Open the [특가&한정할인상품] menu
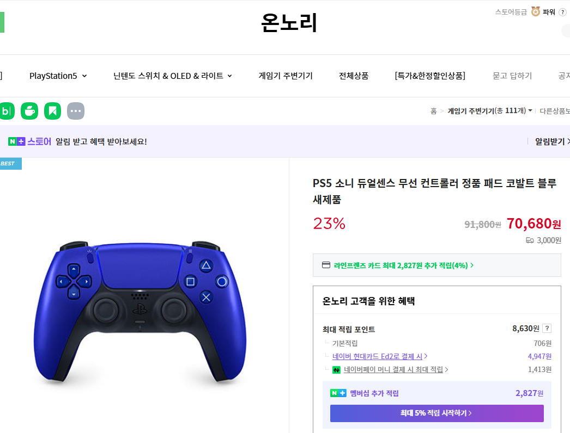This screenshot has width=570, height=433. tap(430, 76)
